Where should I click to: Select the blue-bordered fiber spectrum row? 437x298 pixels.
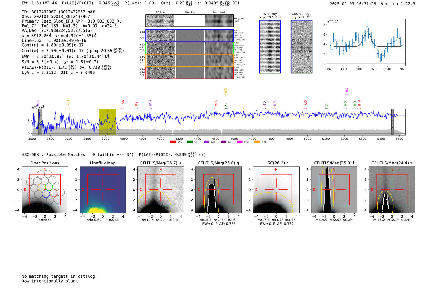coord(189,36)
